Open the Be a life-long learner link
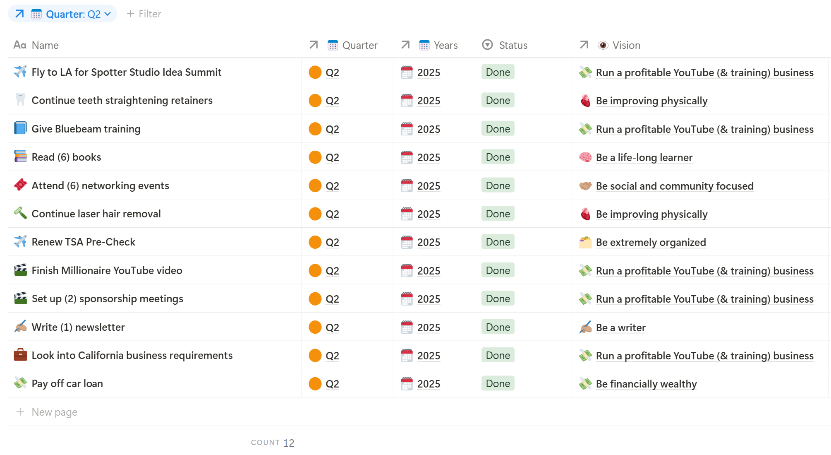Image resolution: width=831 pixels, height=455 pixels. coord(644,157)
